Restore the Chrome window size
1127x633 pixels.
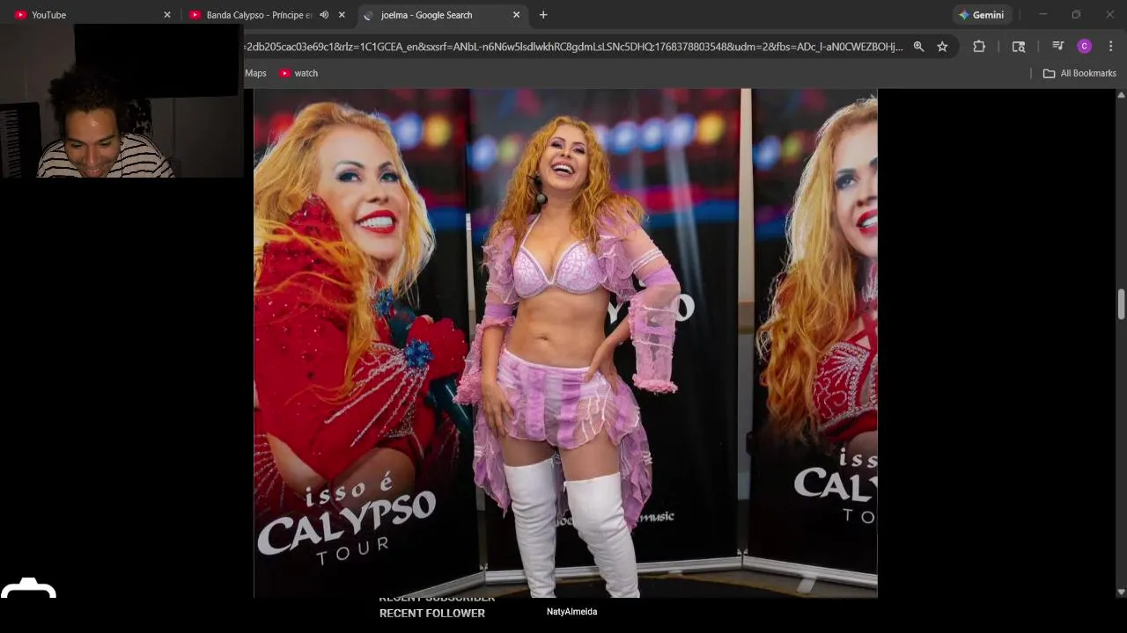pos(1076,15)
